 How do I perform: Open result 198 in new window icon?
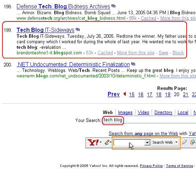(113, 6)
